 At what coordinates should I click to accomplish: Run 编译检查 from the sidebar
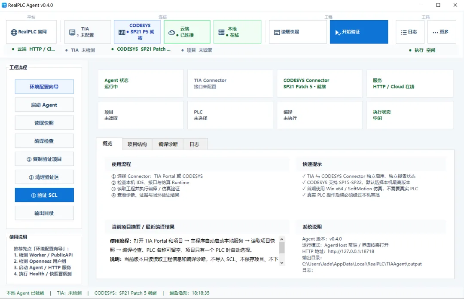[44, 140]
